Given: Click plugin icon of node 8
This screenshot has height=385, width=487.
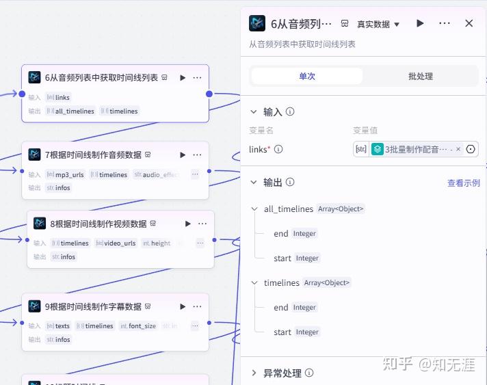Looking at the screenshot, I should point(40,223).
